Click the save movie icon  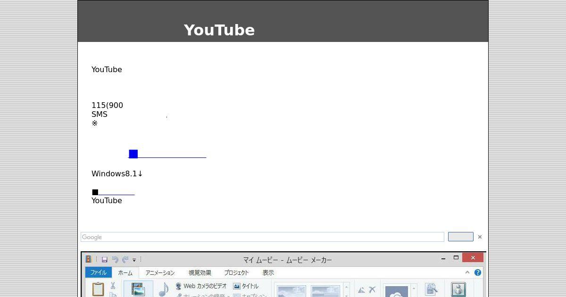(431, 289)
